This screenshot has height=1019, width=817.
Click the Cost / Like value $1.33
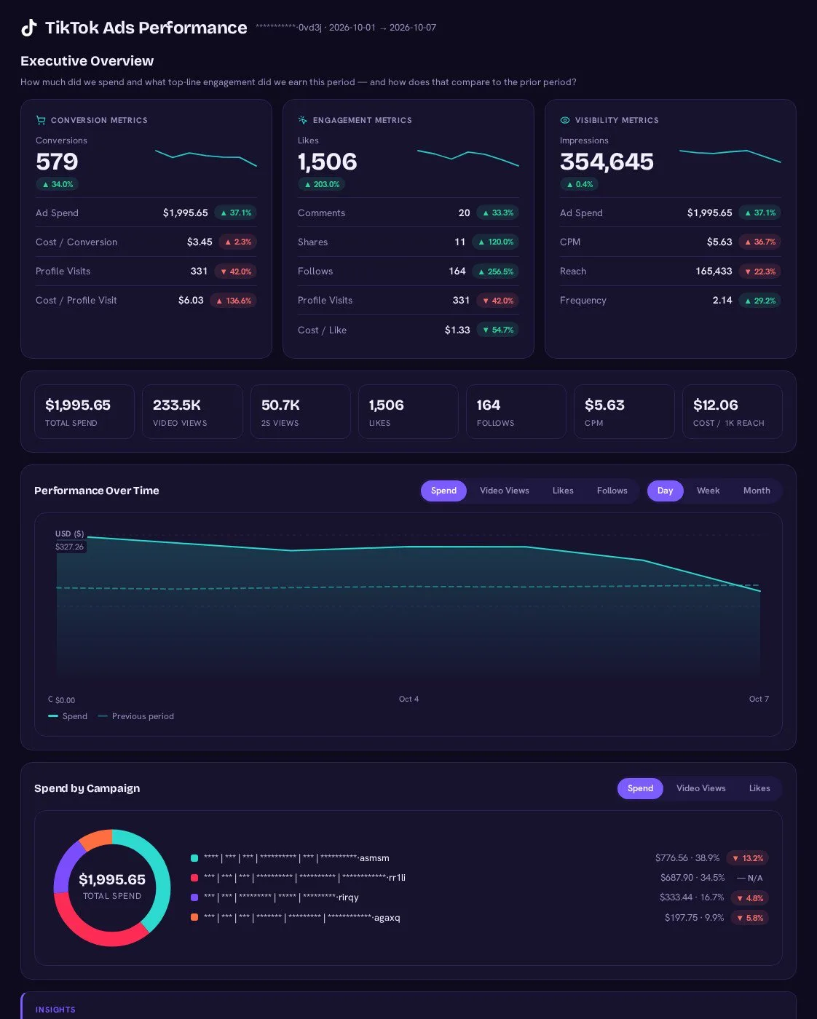[457, 330]
